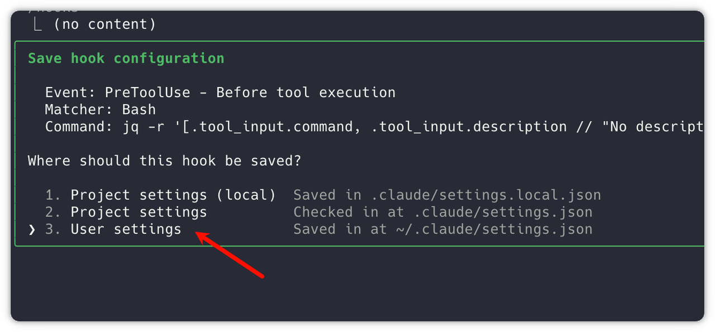Viewport: 715px width, 332px height.
Task: Click the "Save hook configuration" heading
Action: [x=126, y=59]
